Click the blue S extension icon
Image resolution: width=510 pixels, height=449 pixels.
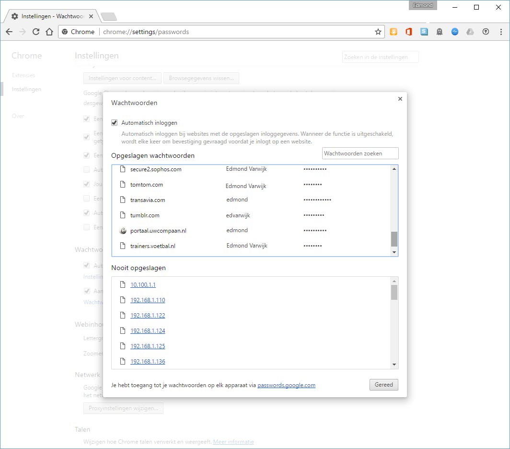tap(424, 32)
